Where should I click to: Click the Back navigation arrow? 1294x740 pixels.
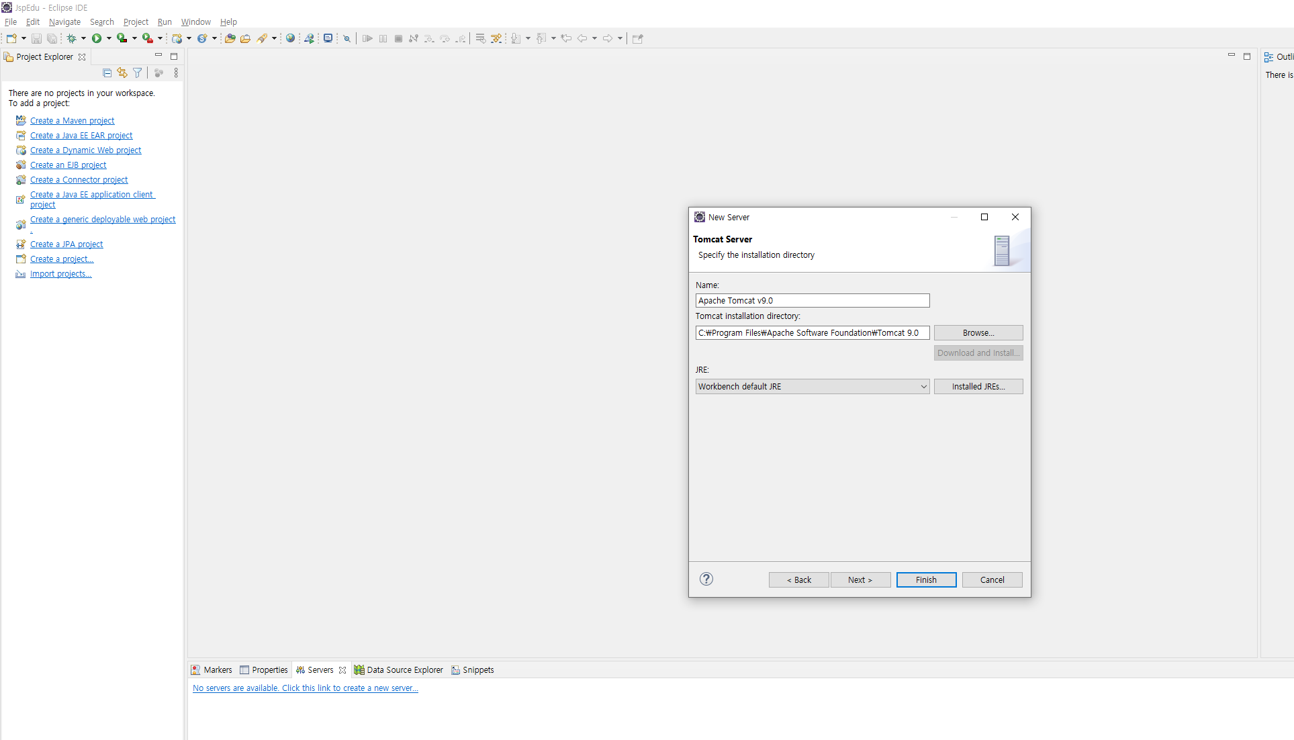582,38
